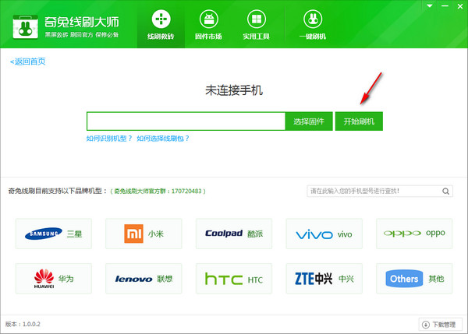468x334 pixels.
Task: Select the Xiaomi 小米 brand tile
Action: (144, 233)
